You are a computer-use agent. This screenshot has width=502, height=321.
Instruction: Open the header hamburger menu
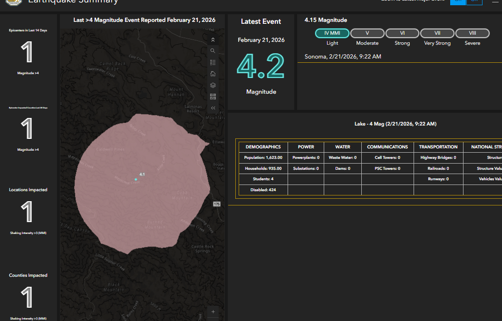495,1
